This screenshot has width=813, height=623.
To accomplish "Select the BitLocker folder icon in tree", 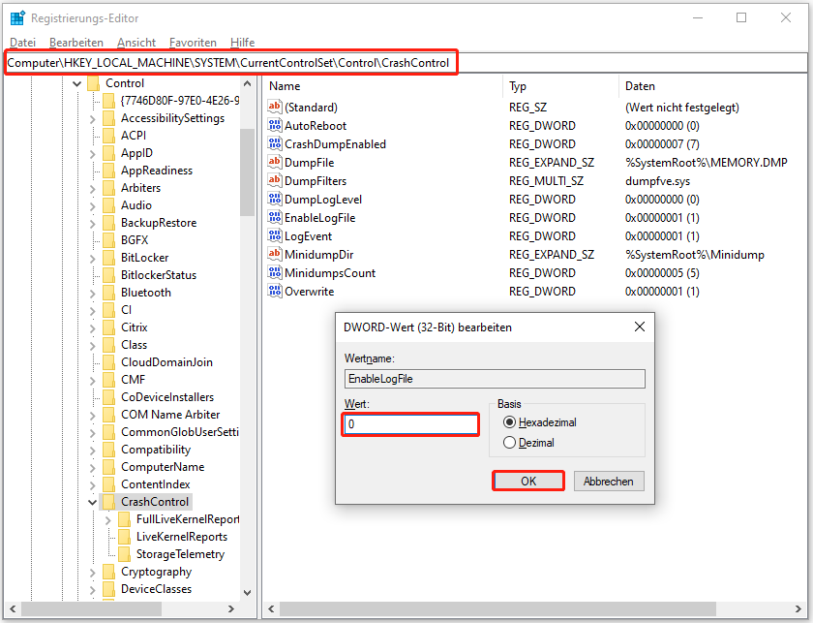I will (108, 258).
